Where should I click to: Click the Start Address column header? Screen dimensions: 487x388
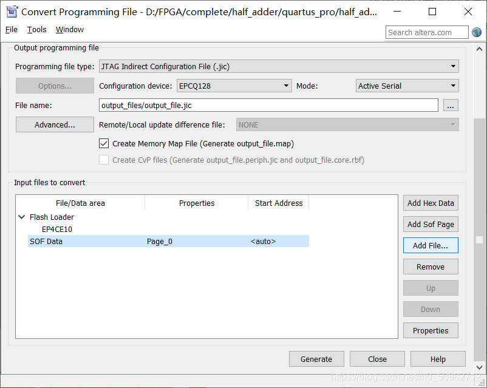(x=279, y=203)
